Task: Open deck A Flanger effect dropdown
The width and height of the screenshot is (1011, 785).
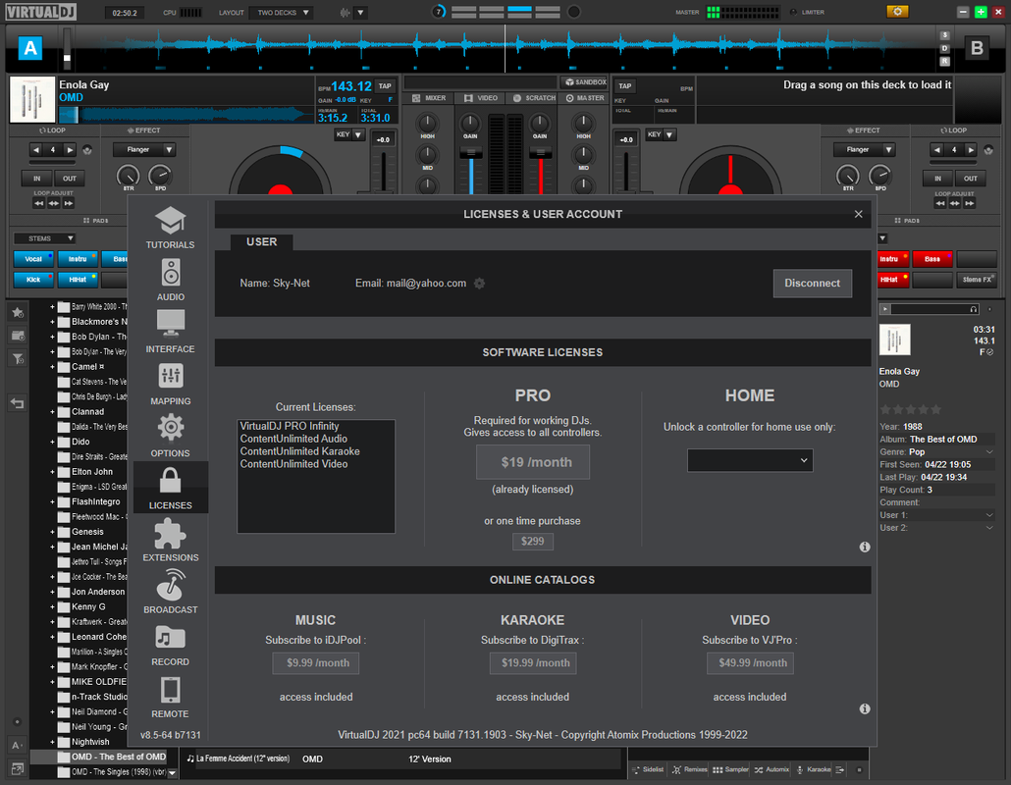Action: click(143, 149)
